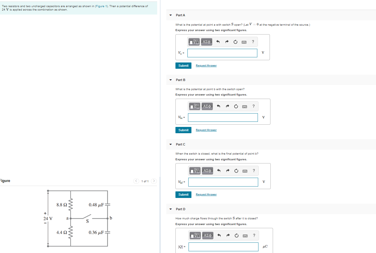
Task: Click the redo arrow in Part A
Action: pyautogui.click(x=227, y=42)
